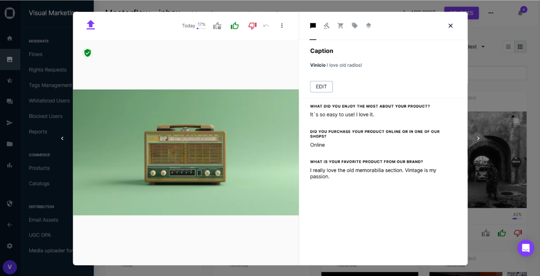Image resolution: width=540 pixels, height=276 pixels.
Task: Click the green shield verified badge
Action: coord(87,53)
